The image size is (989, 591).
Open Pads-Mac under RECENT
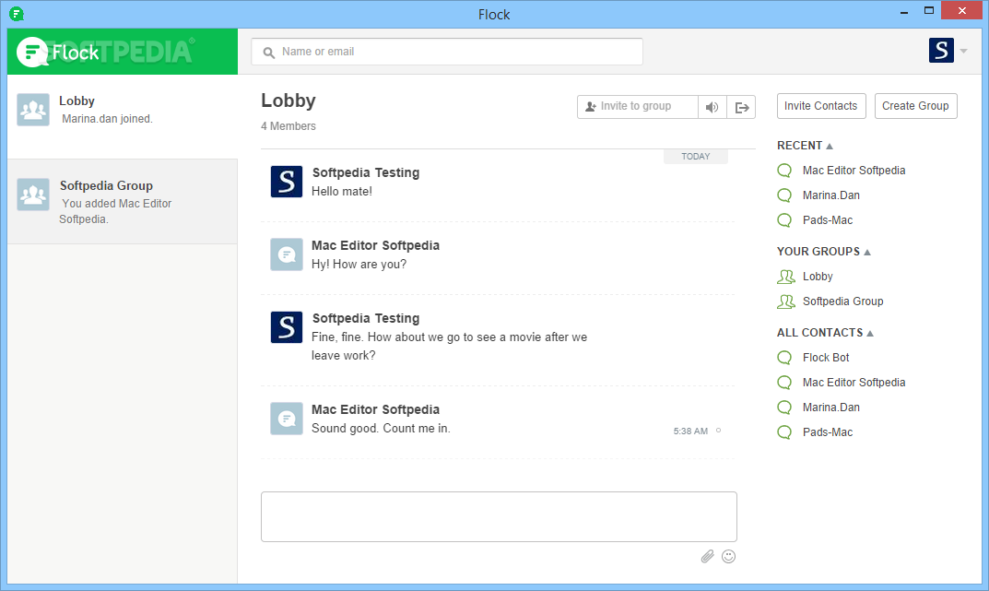pos(828,220)
